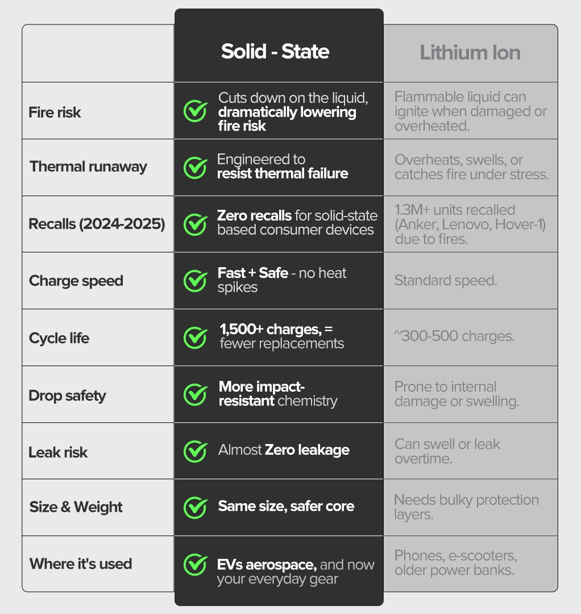Screen dimensions: 581x614
Task: Click the ~300-500 charges text
Action: pos(454,336)
